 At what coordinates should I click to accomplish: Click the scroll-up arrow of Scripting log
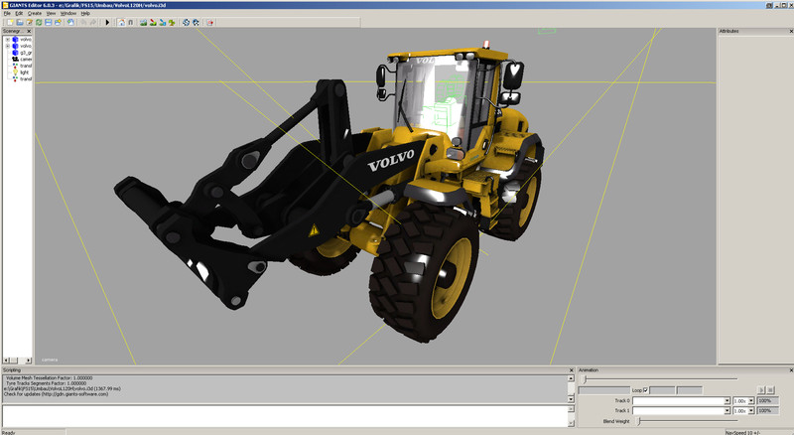571,378
